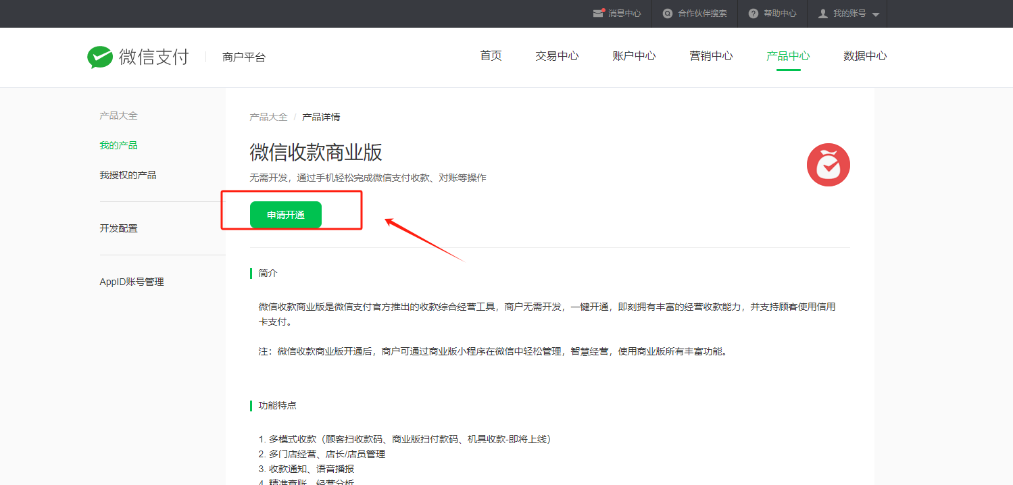Image resolution: width=1013 pixels, height=485 pixels.
Task: Open 合作伙伴搜索 link in top bar
Action: click(703, 14)
